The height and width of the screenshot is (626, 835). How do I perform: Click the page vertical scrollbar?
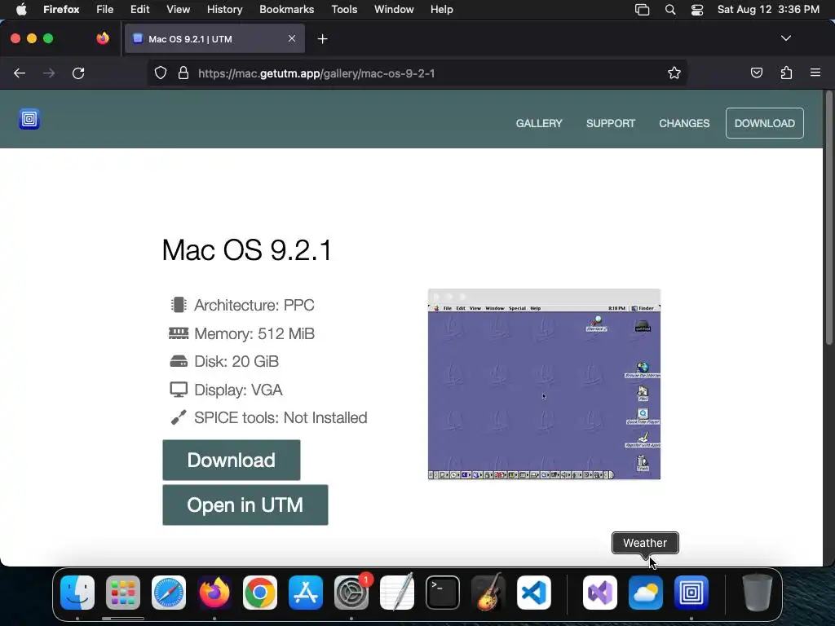(828, 218)
